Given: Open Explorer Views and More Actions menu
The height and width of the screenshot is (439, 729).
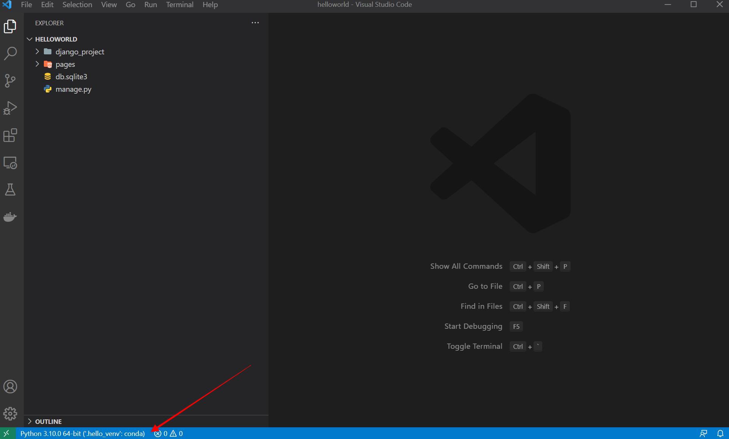Looking at the screenshot, I should tap(255, 23).
